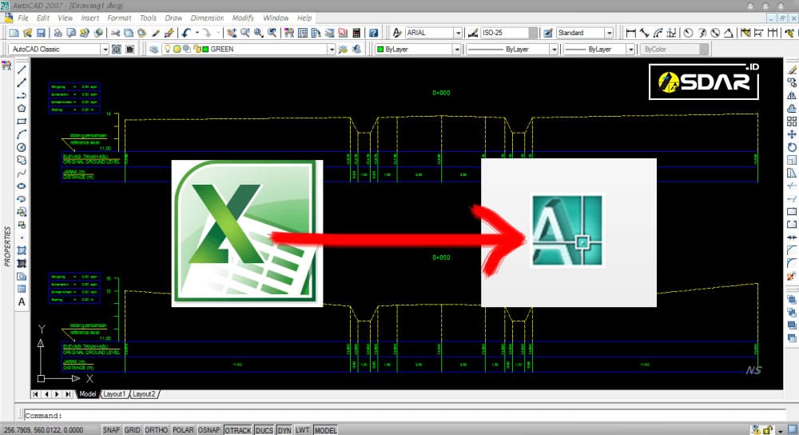Click the Zoom Realtime icon

coord(245,33)
